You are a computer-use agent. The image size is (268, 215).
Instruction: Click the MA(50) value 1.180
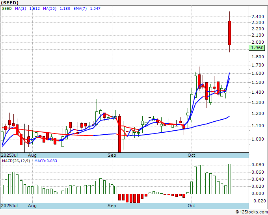[x=65, y=9]
